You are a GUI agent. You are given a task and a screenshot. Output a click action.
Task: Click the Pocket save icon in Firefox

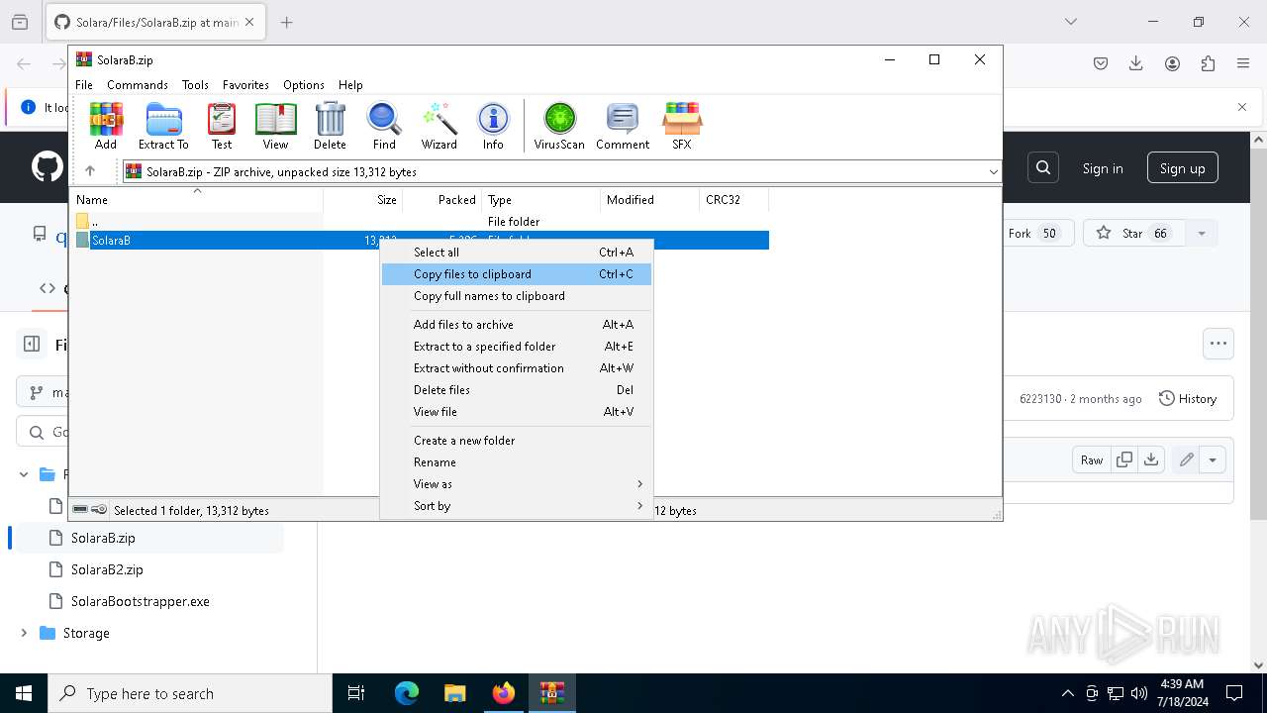click(x=1101, y=63)
